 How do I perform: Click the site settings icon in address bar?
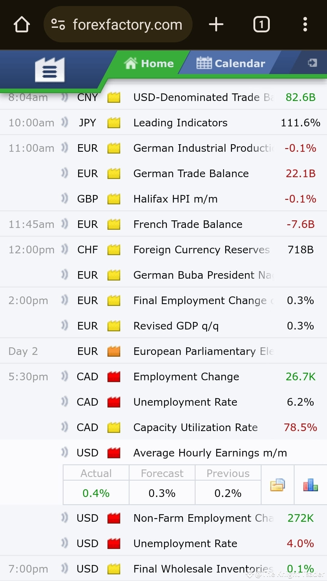58,24
